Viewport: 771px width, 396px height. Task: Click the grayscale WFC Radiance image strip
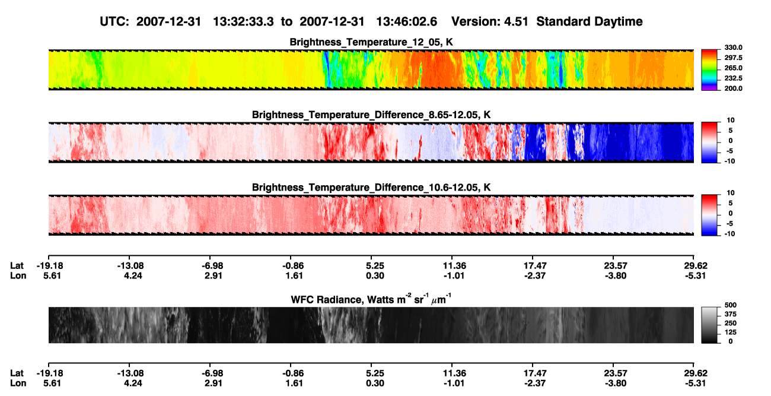coord(371,325)
